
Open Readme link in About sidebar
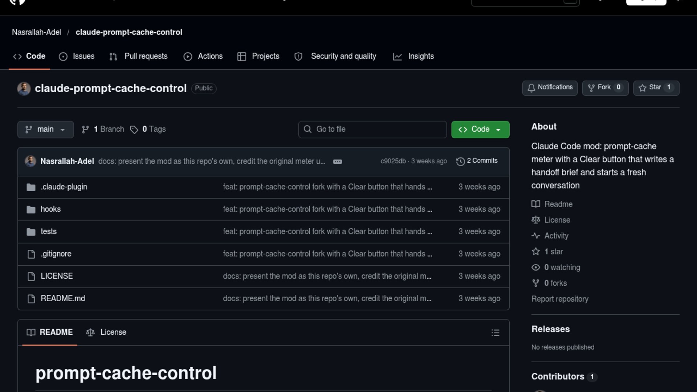pos(552,204)
